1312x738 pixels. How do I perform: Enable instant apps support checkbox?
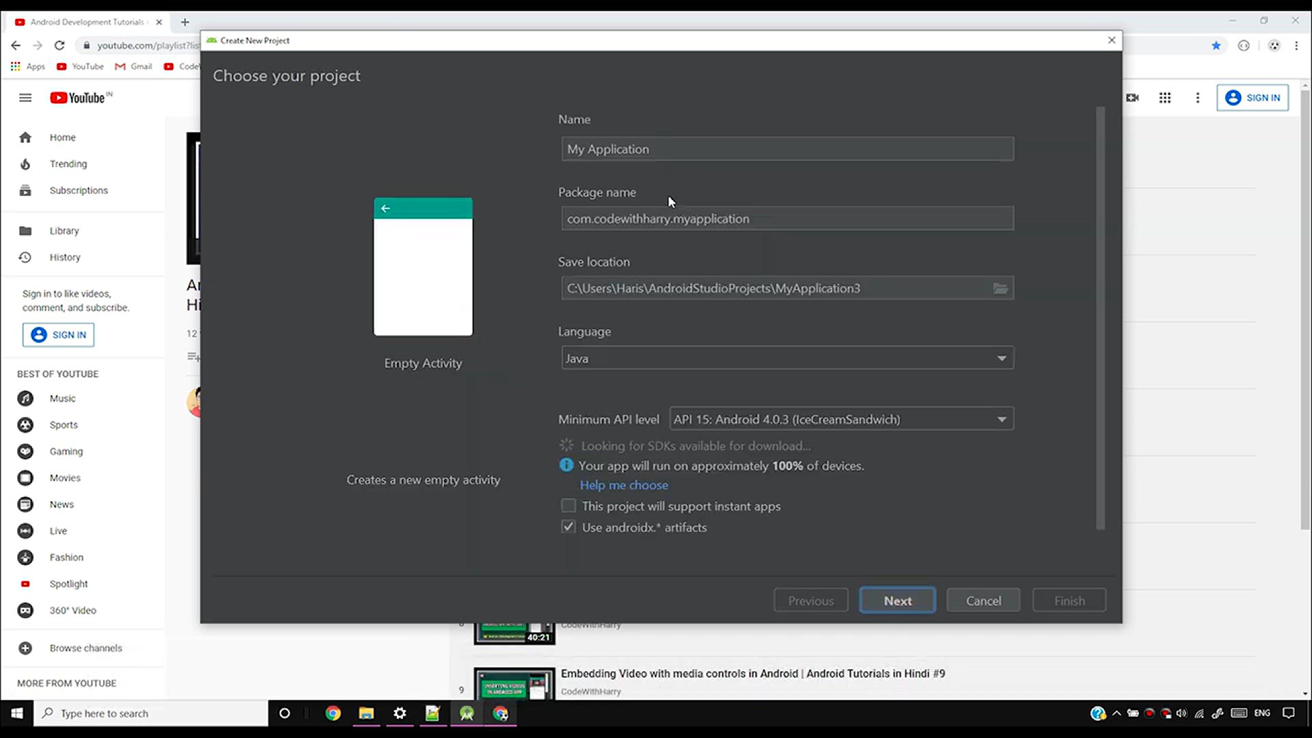(569, 506)
